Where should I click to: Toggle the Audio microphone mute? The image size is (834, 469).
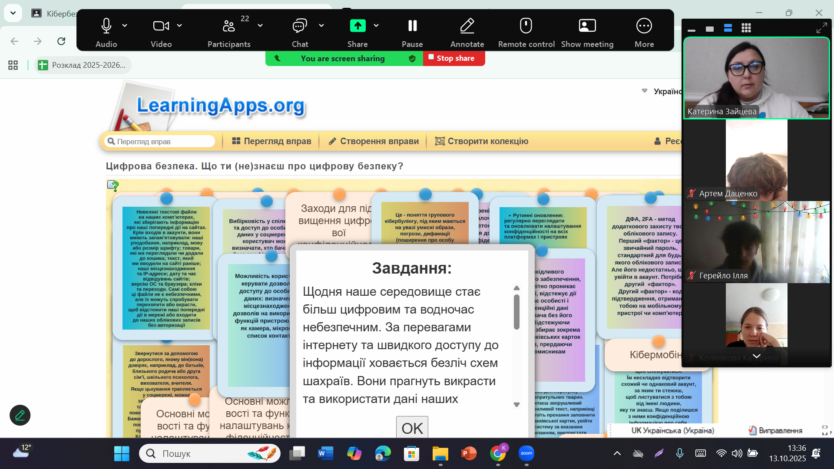pyautogui.click(x=106, y=26)
